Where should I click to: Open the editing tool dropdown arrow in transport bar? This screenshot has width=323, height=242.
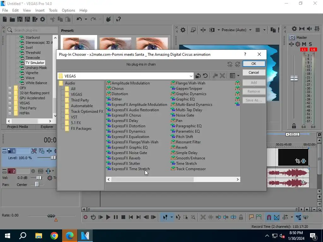pos(171,217)
